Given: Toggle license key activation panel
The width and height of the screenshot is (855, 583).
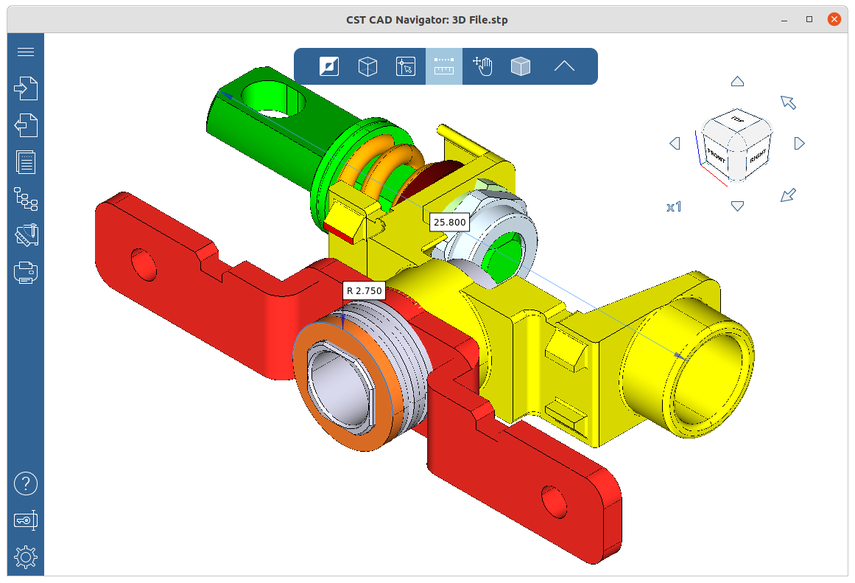Looking at the screenshot, I should click(26, 520).
